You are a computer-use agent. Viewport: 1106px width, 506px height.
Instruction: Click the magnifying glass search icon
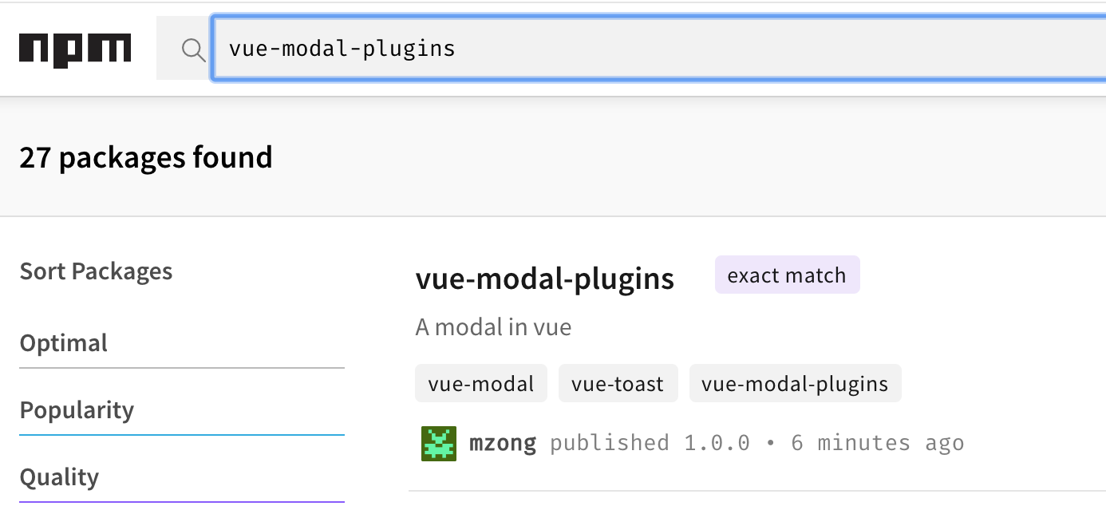[x=193, y=49]
